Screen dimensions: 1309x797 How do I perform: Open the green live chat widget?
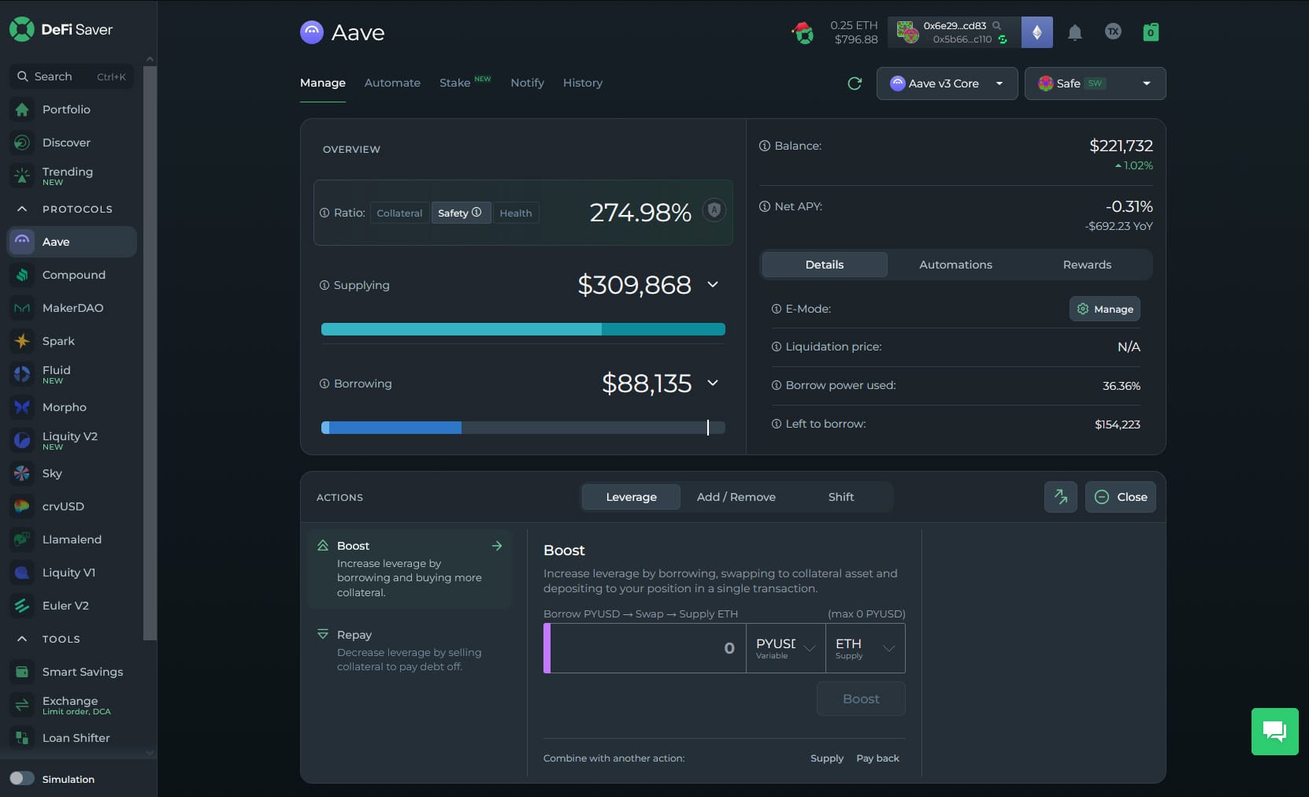coord(1274,731)
